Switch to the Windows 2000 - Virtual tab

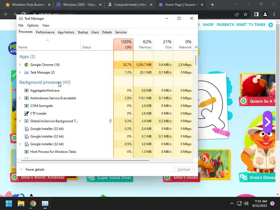(78, 5)
